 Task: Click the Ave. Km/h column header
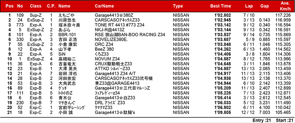pos(285,6)
